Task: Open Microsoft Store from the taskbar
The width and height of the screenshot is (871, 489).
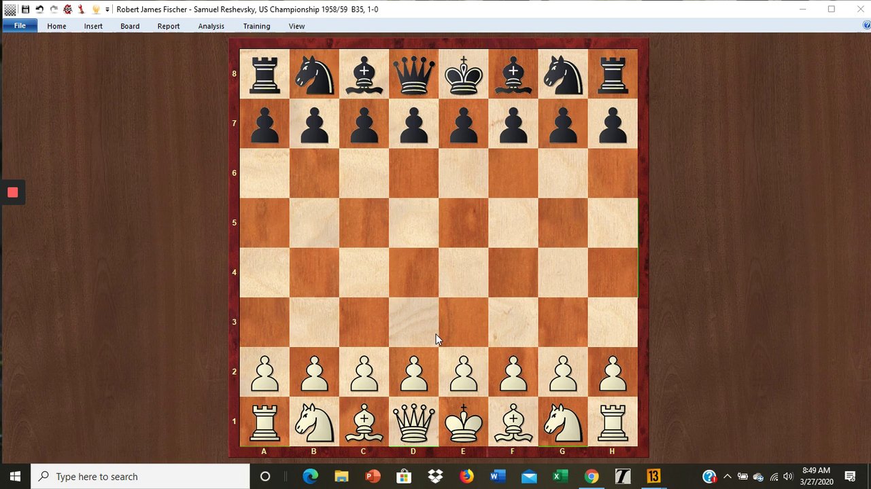Action: pos(404,476)
